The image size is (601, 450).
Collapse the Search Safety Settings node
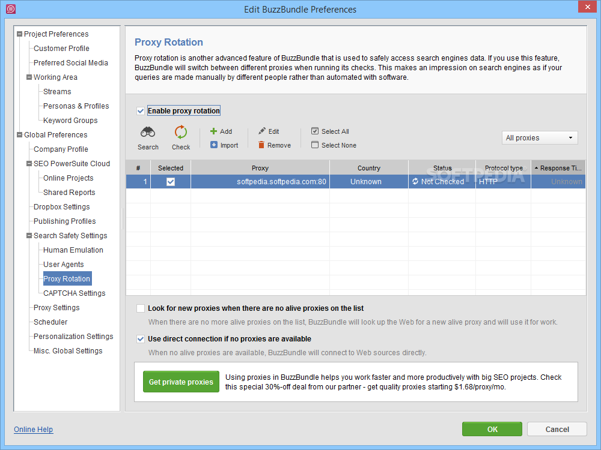29,236
